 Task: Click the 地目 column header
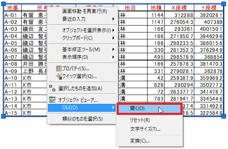(x=130, y=8)
